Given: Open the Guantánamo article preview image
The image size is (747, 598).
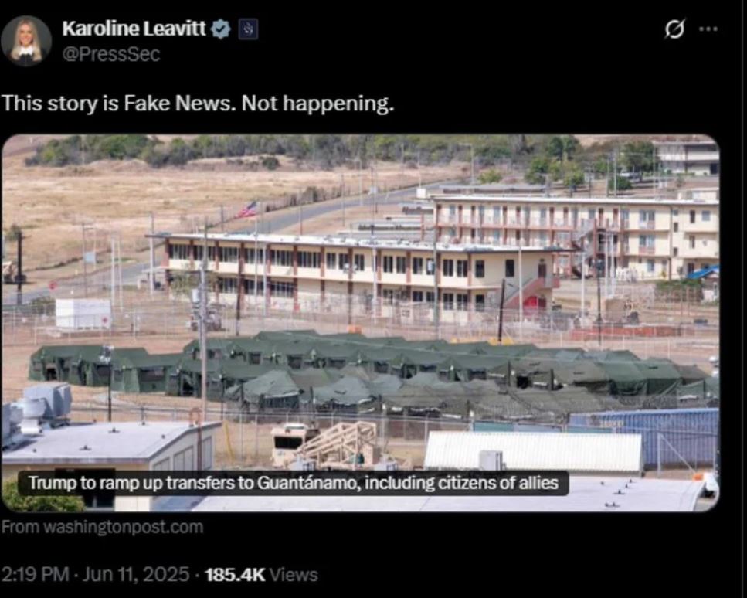Looking at the screenshot, I should pyautogui.click(x=360, y=323).
